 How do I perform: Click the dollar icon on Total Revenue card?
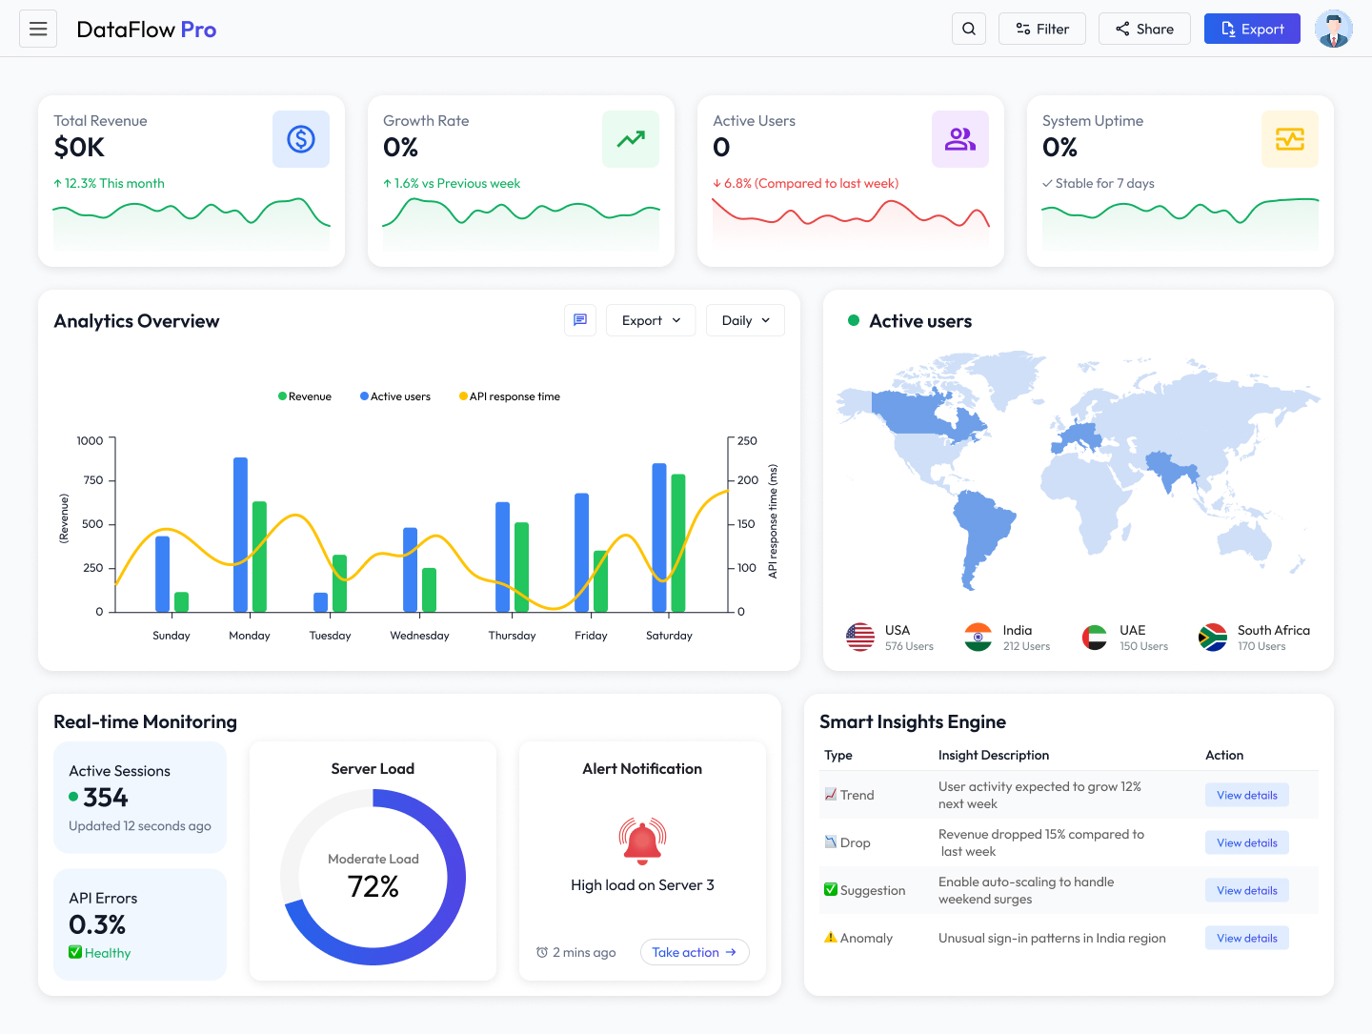tap(301, 139)
